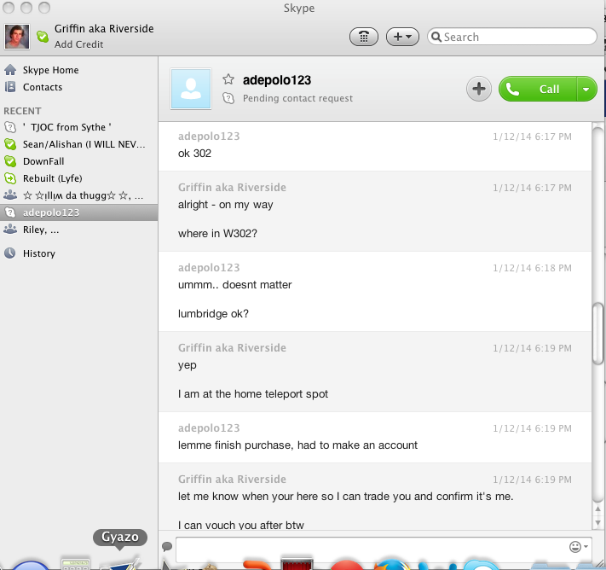Click the 'lumbridge ok?' message
The image size is (606, 570).
(213, 314)
